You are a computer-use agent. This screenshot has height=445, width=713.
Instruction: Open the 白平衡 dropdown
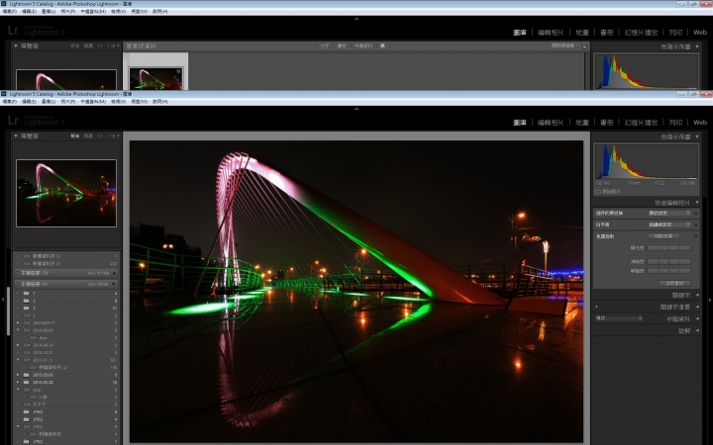tap(669, 224)
